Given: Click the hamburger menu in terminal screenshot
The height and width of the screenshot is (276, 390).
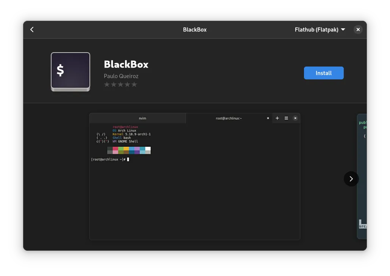Looking at the screenshot, I should coord(286,118).
